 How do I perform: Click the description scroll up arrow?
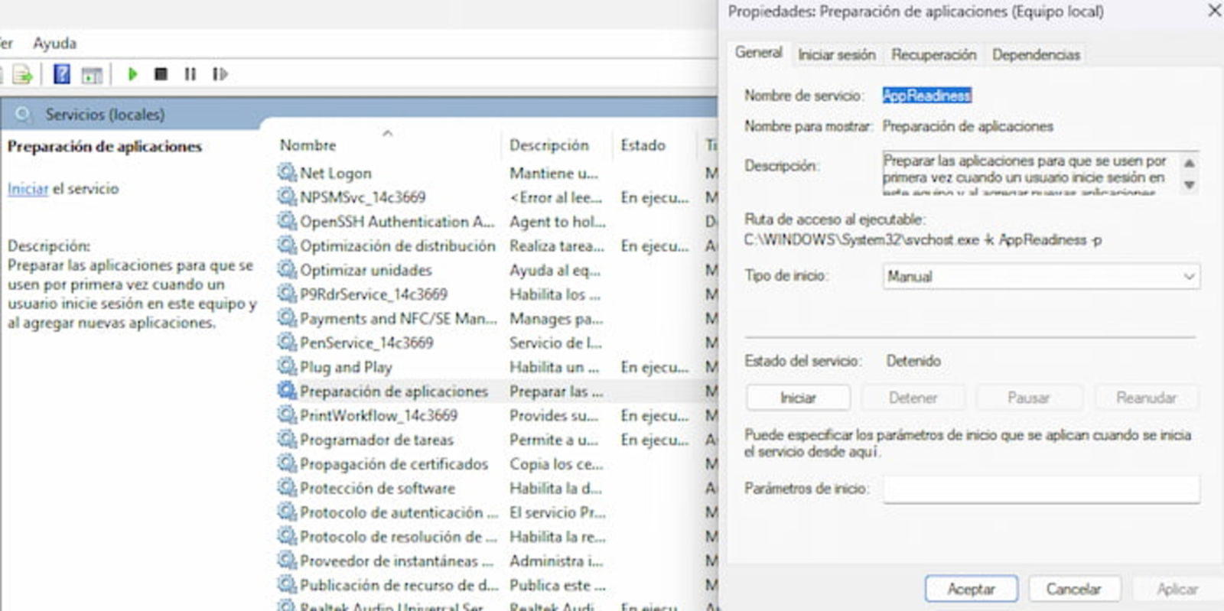1189,163
